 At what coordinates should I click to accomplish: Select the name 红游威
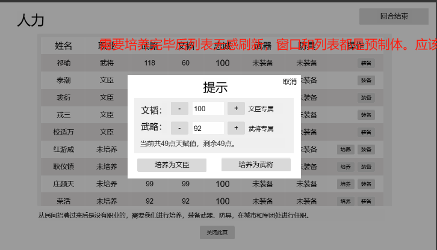tap(64, 150)
